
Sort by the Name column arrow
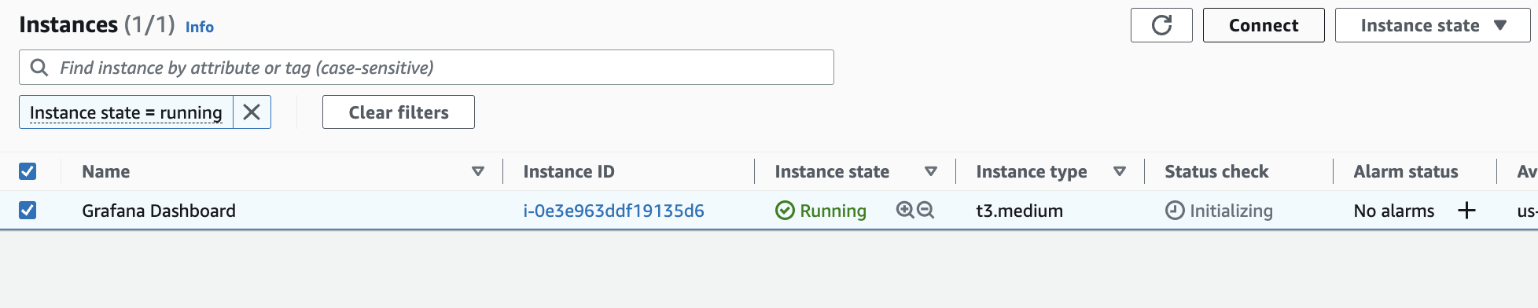pyautogui.click(x=477, y=171)
